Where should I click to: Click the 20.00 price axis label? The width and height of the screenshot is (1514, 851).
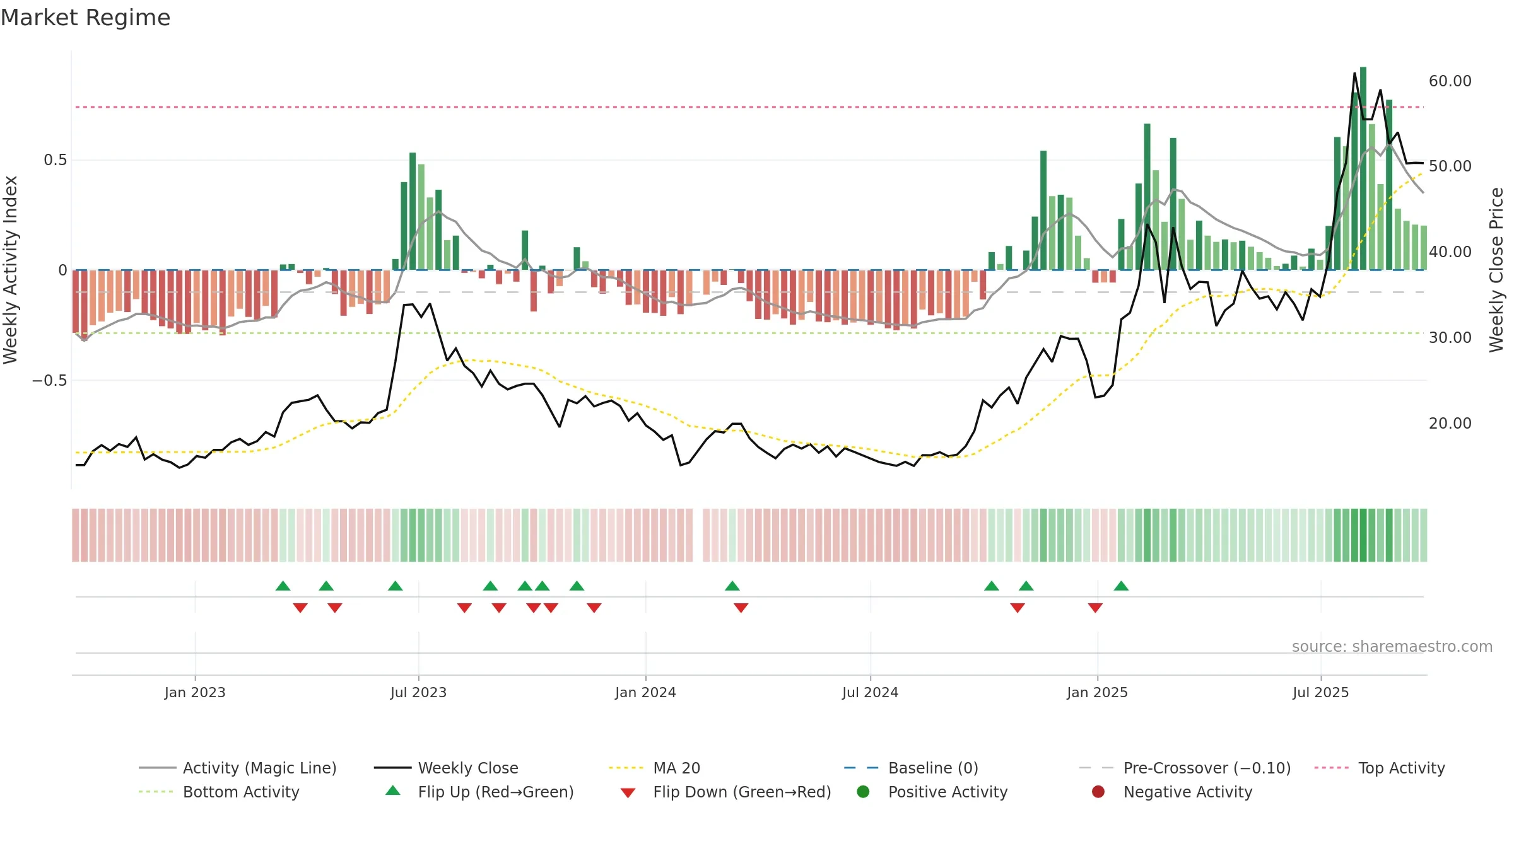[1450, 424]
